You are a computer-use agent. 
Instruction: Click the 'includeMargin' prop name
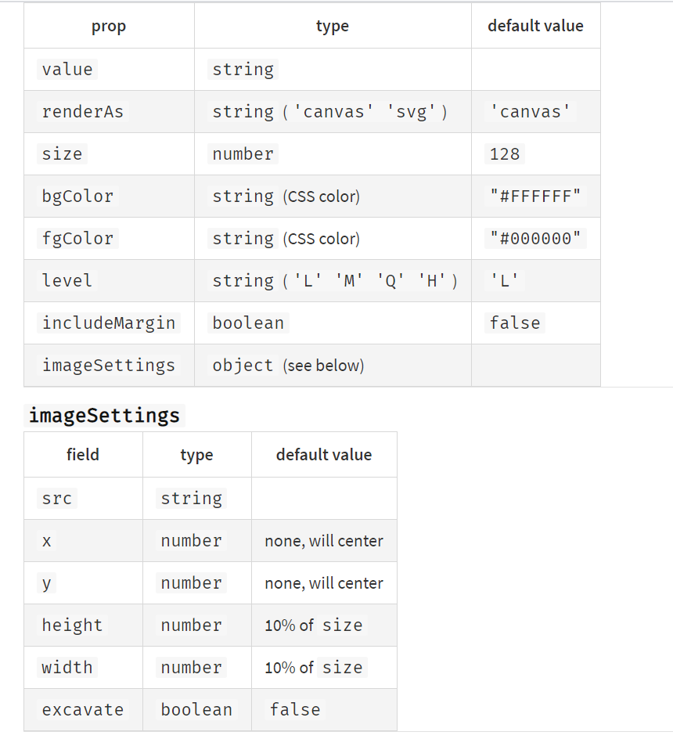coord(109,323)
